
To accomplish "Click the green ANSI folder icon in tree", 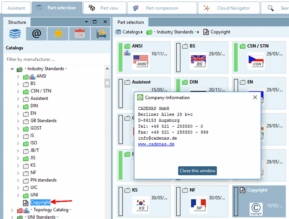I will [26, 77].
